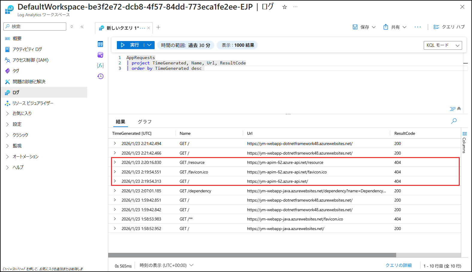472x272 pixels.
Task: Run the query with 実行 button
Action: pos(130,45)
